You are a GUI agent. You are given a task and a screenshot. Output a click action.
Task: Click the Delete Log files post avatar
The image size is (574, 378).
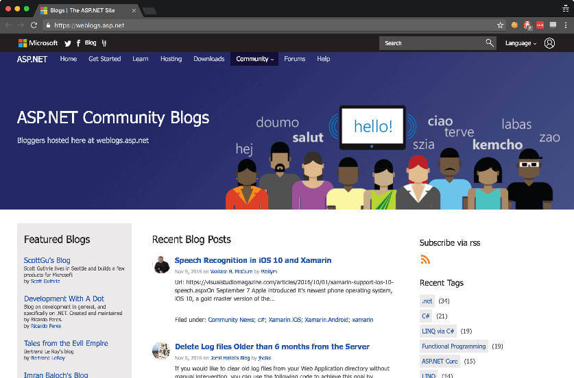(x=161, y=351)
